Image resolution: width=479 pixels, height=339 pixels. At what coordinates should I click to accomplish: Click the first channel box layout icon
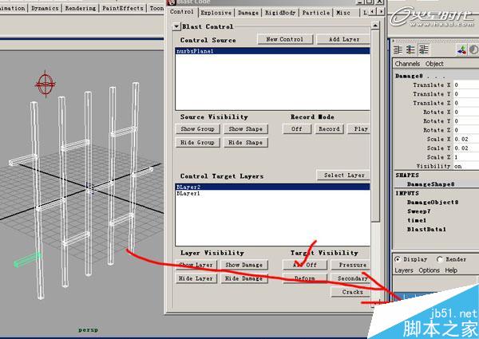click(398, 49)
